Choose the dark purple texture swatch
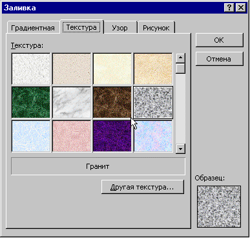The image size is (250, 238). [x=112, y=136]
